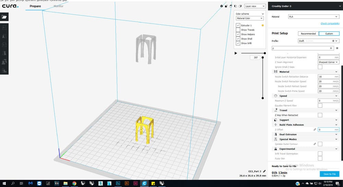Image resolution: width=343 pixels, height=187 pixels.
Task: Uncheck Show Shell checkbox
Action: 238,39
